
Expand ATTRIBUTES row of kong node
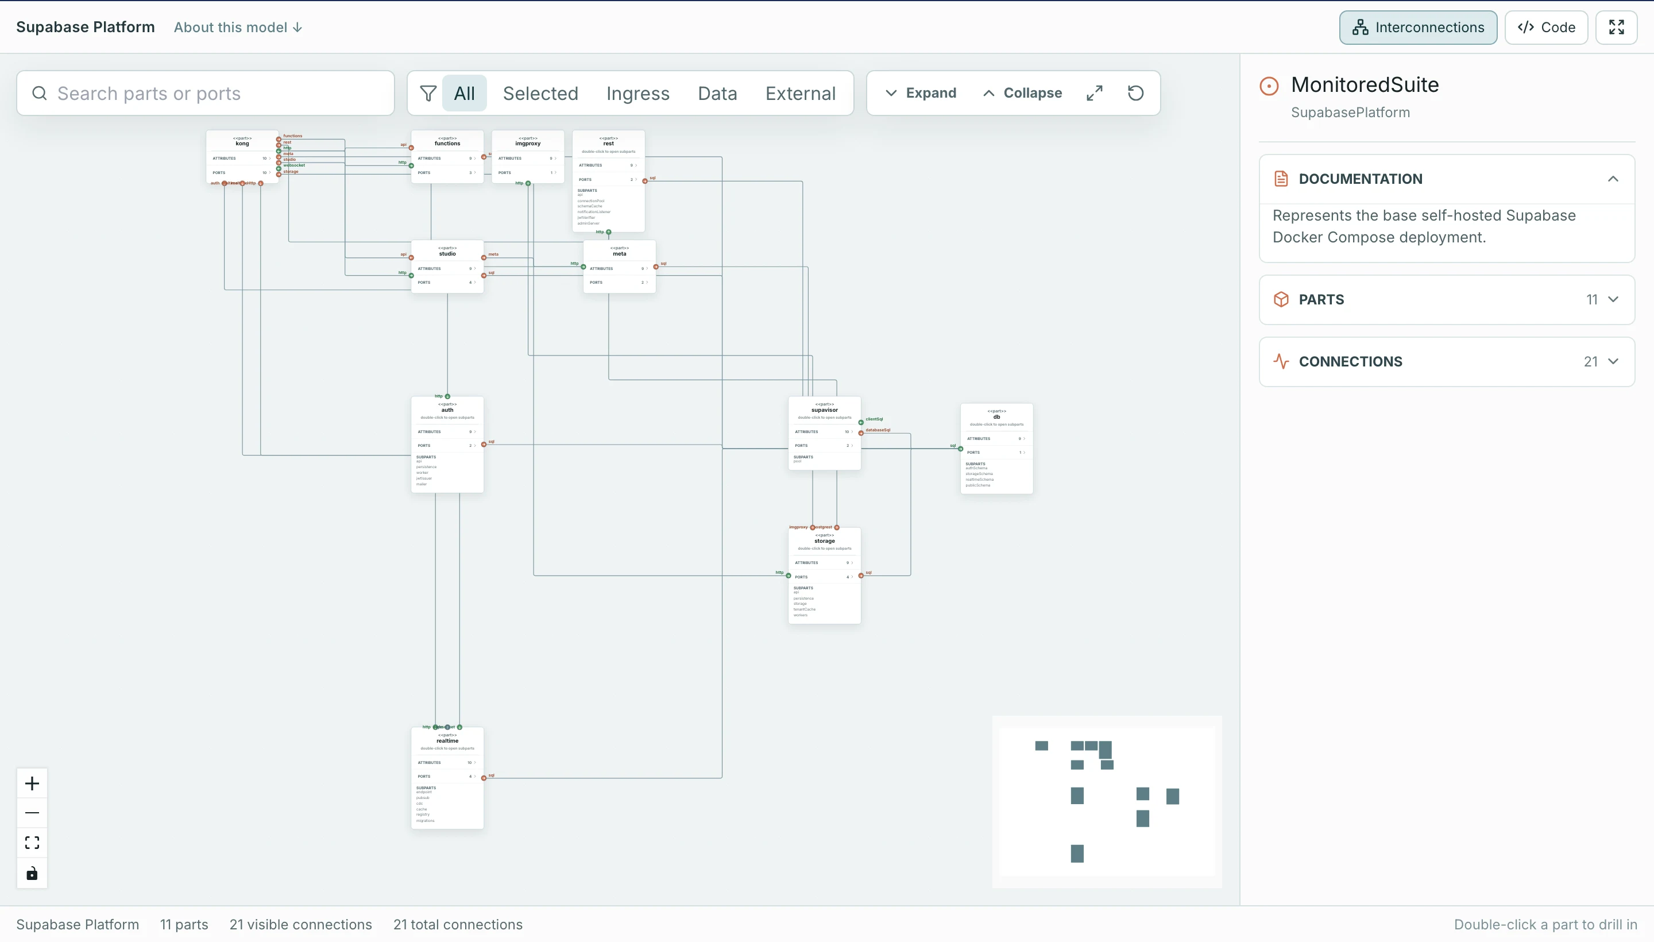[242, 159]
